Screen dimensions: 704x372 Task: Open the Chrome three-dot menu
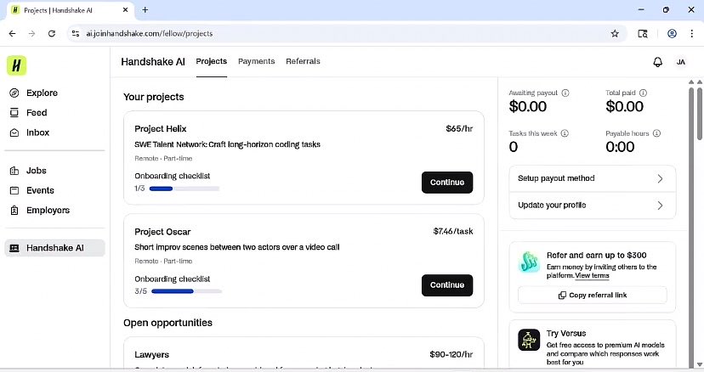(692, 34)
